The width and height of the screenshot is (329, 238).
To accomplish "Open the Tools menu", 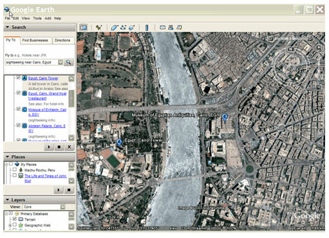I will [37, 18].
